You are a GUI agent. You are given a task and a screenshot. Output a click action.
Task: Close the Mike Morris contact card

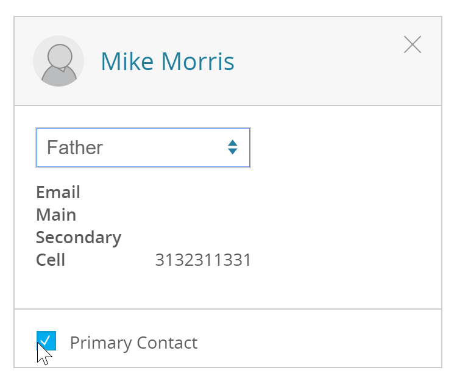coord(413,44)
